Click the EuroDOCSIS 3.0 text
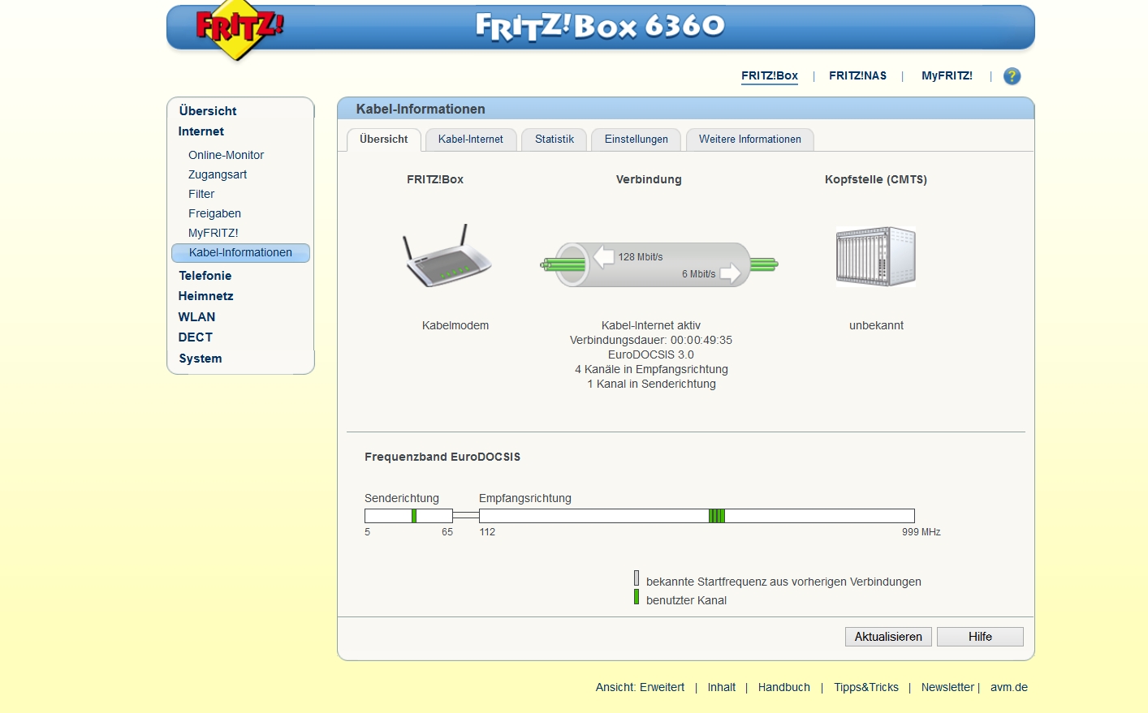1148x713 pixels. [x=651, y=354]
